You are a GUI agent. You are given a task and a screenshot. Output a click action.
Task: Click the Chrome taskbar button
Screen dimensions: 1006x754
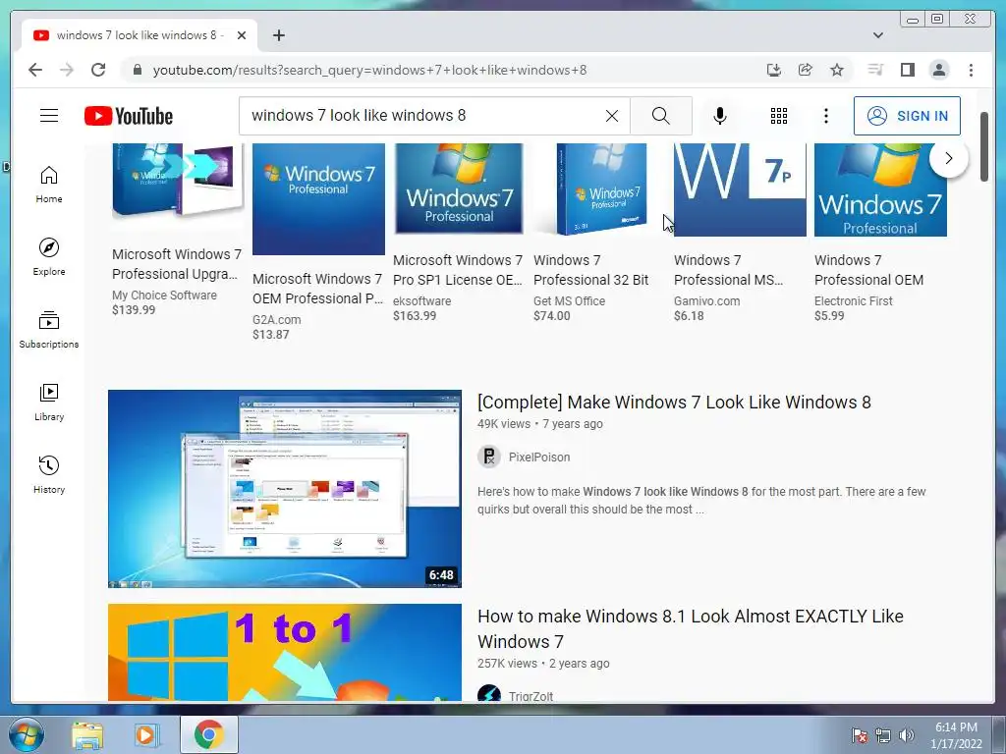(x=208, y=734)
